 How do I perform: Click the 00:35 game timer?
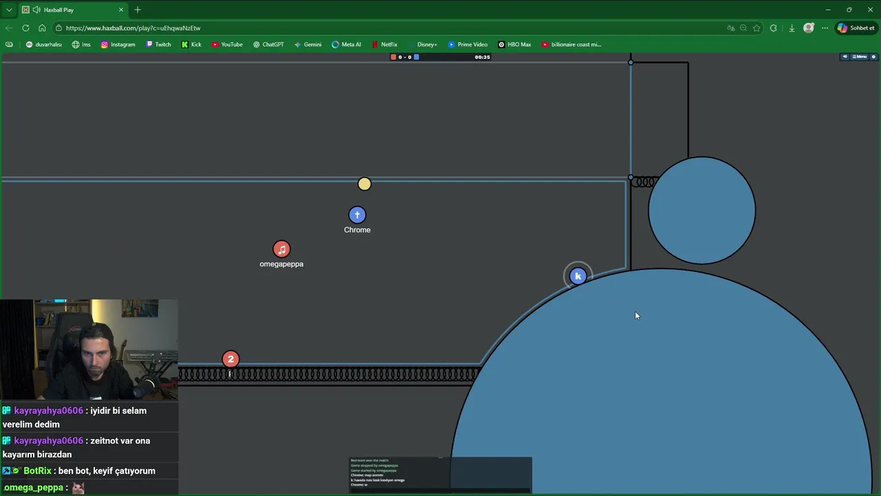pyautogui.click(x=482, y=57)
